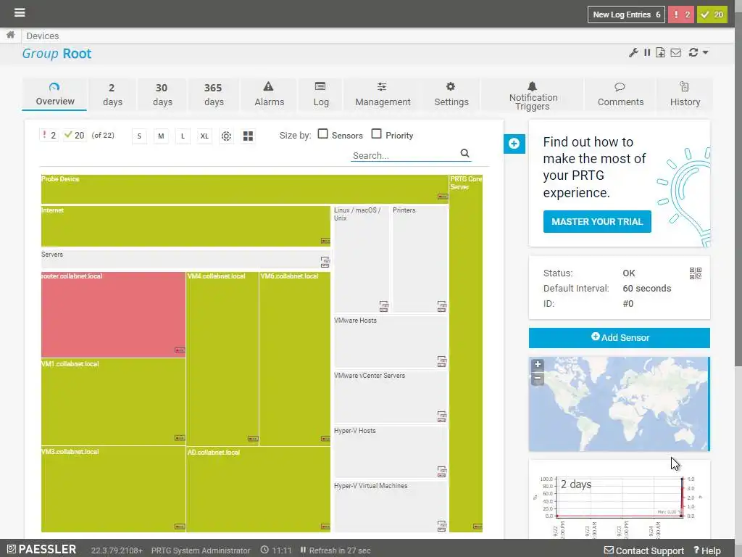The width and height of the screenshot is (742, 557).
Task: Select the L size view
Action: 183,136
